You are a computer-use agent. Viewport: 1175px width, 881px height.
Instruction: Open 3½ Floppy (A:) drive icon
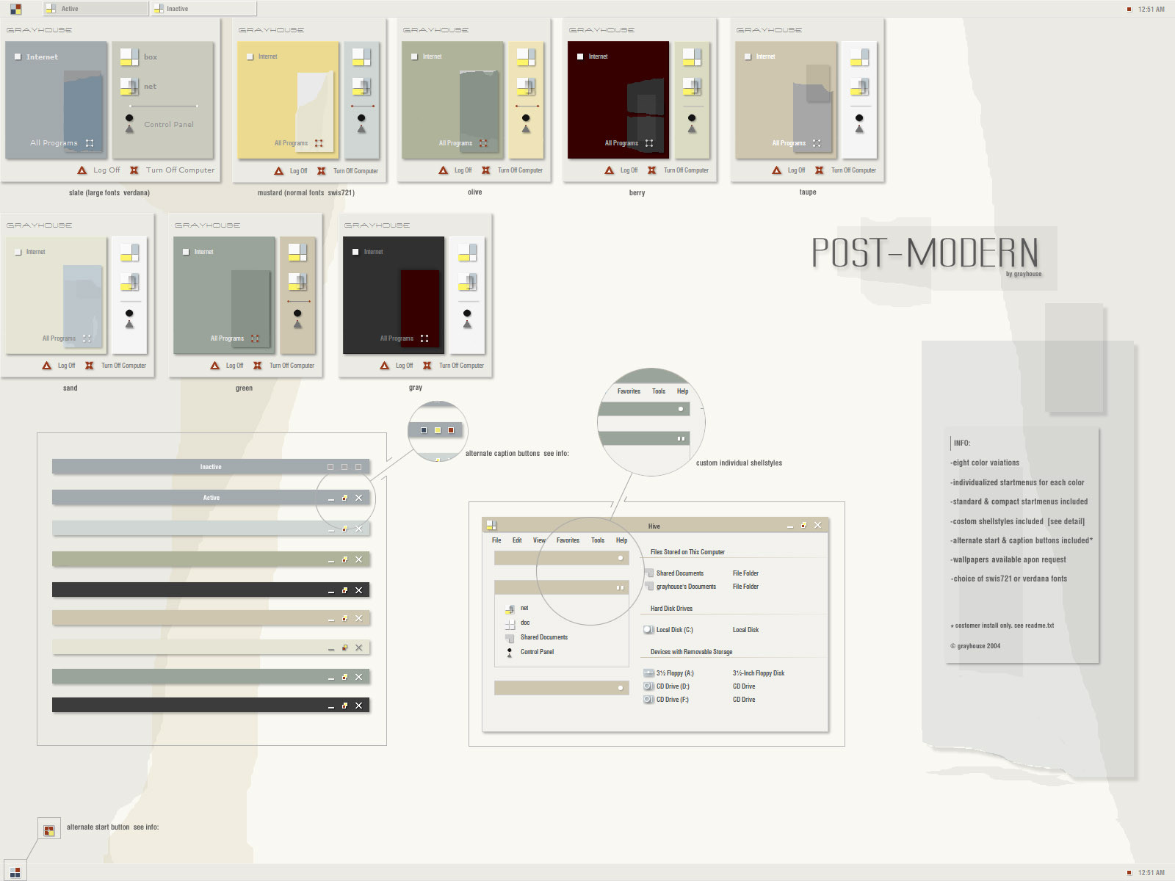[x=648, y=673]
